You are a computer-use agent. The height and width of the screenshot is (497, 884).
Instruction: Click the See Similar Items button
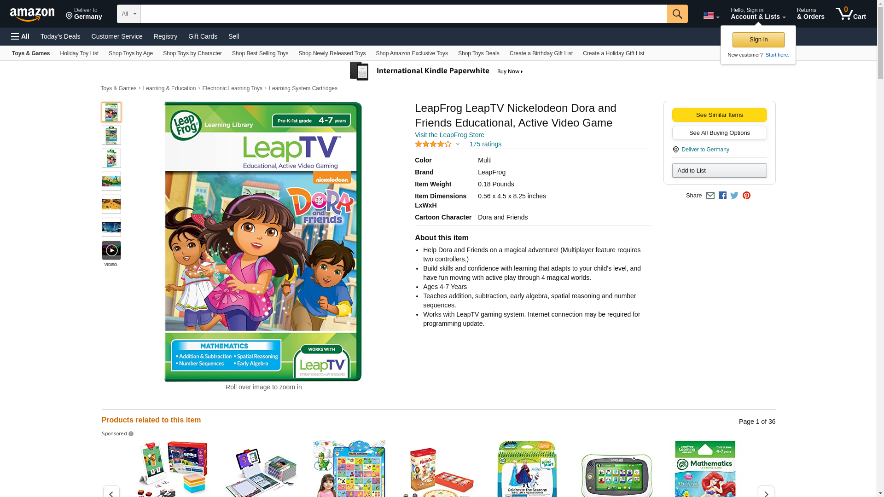pos(719,115)
